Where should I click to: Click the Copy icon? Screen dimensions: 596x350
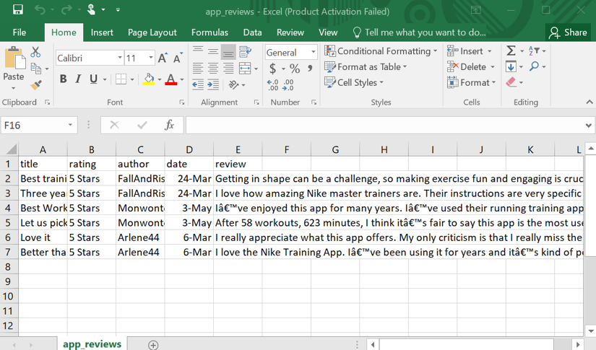click(x=35, y=69)
